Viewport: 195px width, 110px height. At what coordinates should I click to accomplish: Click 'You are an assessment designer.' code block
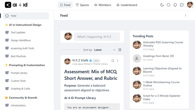tap(92, 107)
